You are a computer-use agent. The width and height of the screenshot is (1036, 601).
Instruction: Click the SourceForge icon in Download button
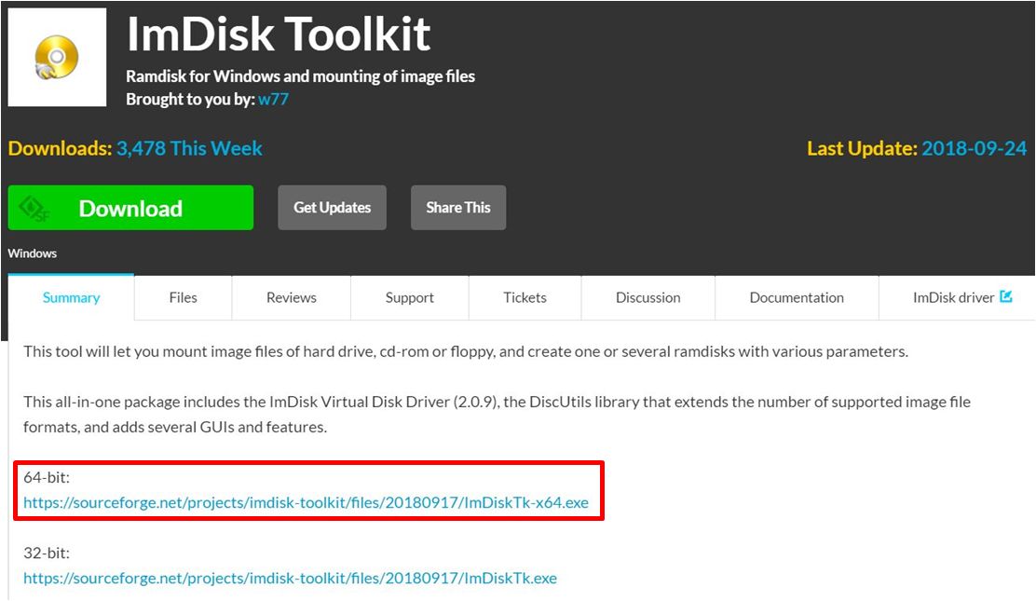[x=34, y=209]
